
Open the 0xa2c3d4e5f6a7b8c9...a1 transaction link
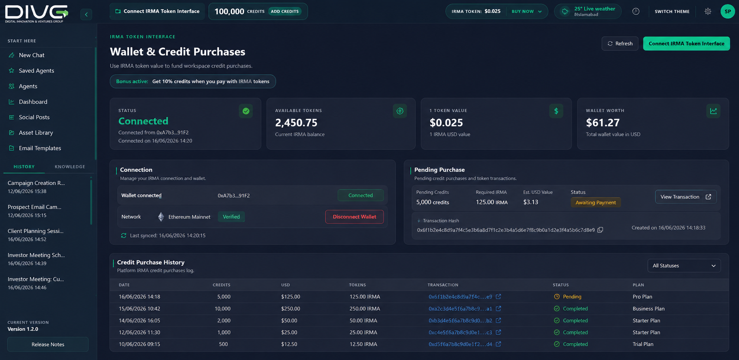click(x=460, y=309)
